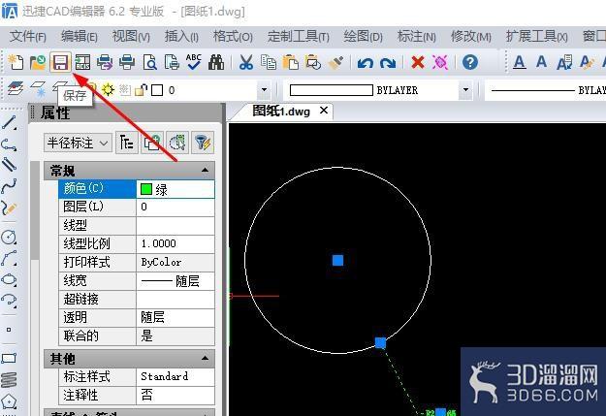Click the properties panel vertical scrollbar
Image resolution: width=606 pixels, height=416 pixels.
click(35, 210)
